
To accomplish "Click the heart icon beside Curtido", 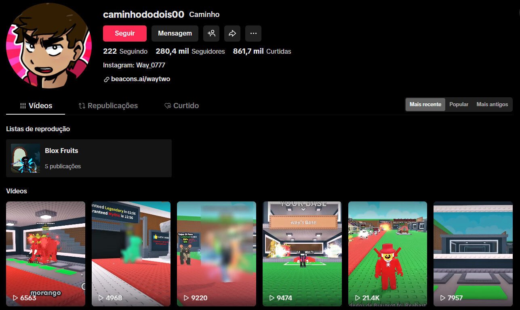I will [x=167, y=106].
